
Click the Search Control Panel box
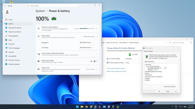[x=182, y=43]
